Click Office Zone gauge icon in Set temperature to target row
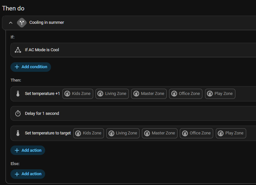 coord(185,133)
